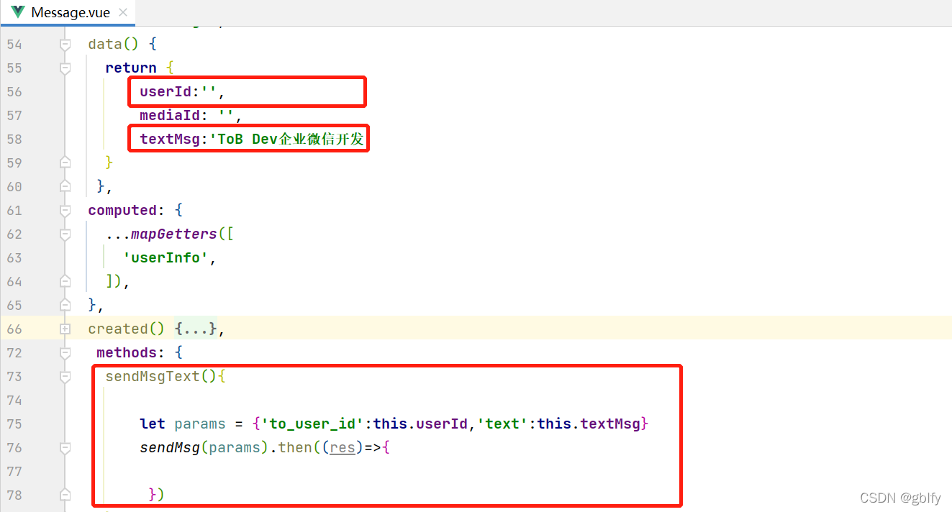
Task: Click the 'text' string key
Action: click(503, 424)
